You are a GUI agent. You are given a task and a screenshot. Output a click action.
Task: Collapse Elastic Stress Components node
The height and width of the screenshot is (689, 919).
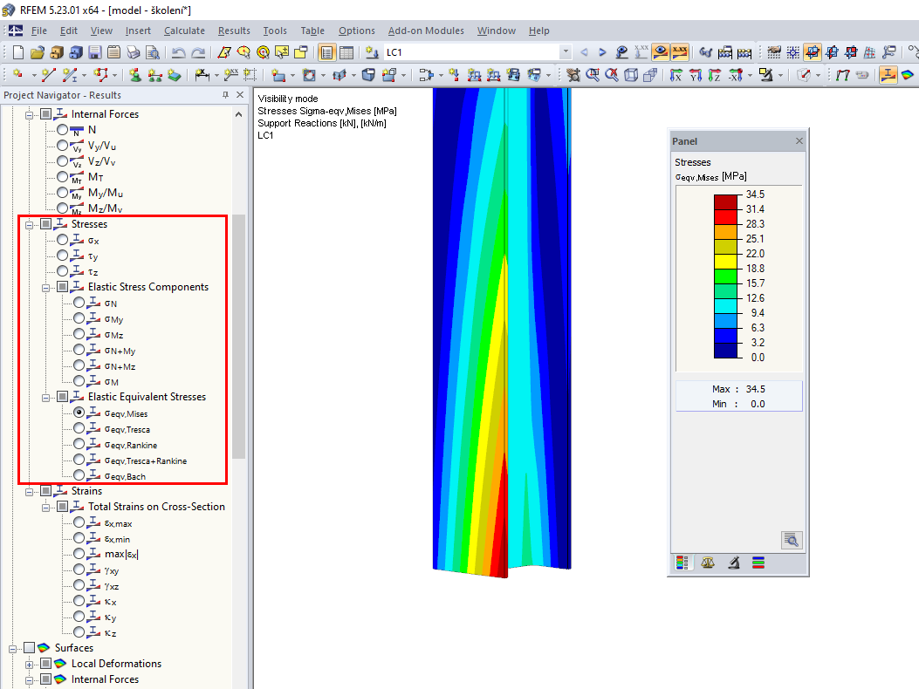[x=45, y=288]
